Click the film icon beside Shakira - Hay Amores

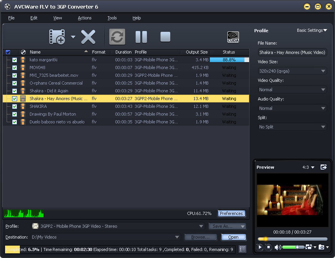[x=23, y=99]
